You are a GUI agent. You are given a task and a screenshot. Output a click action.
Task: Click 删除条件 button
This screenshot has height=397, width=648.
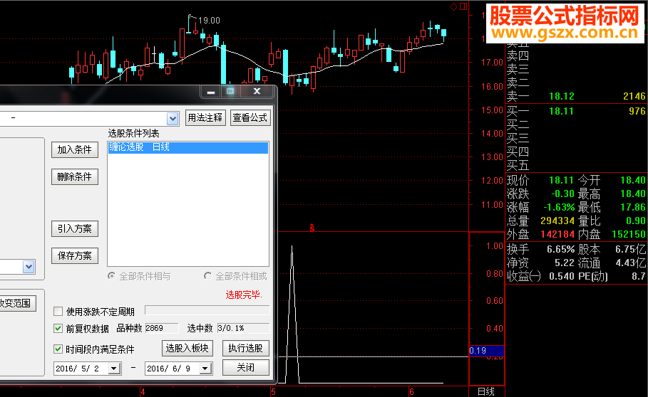pyautogui.click(x=75, y=177)
